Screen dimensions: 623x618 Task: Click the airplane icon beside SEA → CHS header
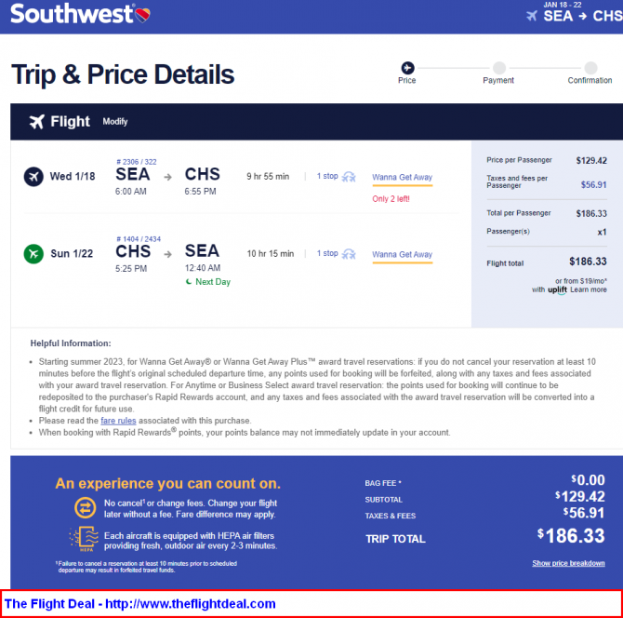[532, 16]
